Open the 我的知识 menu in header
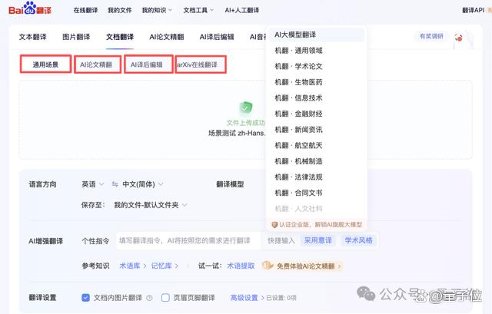The image size is (492, 314). pos(157,10)
